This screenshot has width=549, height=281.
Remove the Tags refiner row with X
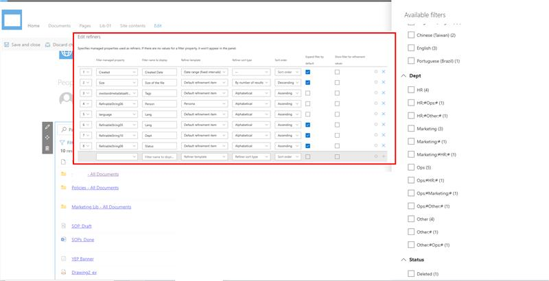(384, 93)
